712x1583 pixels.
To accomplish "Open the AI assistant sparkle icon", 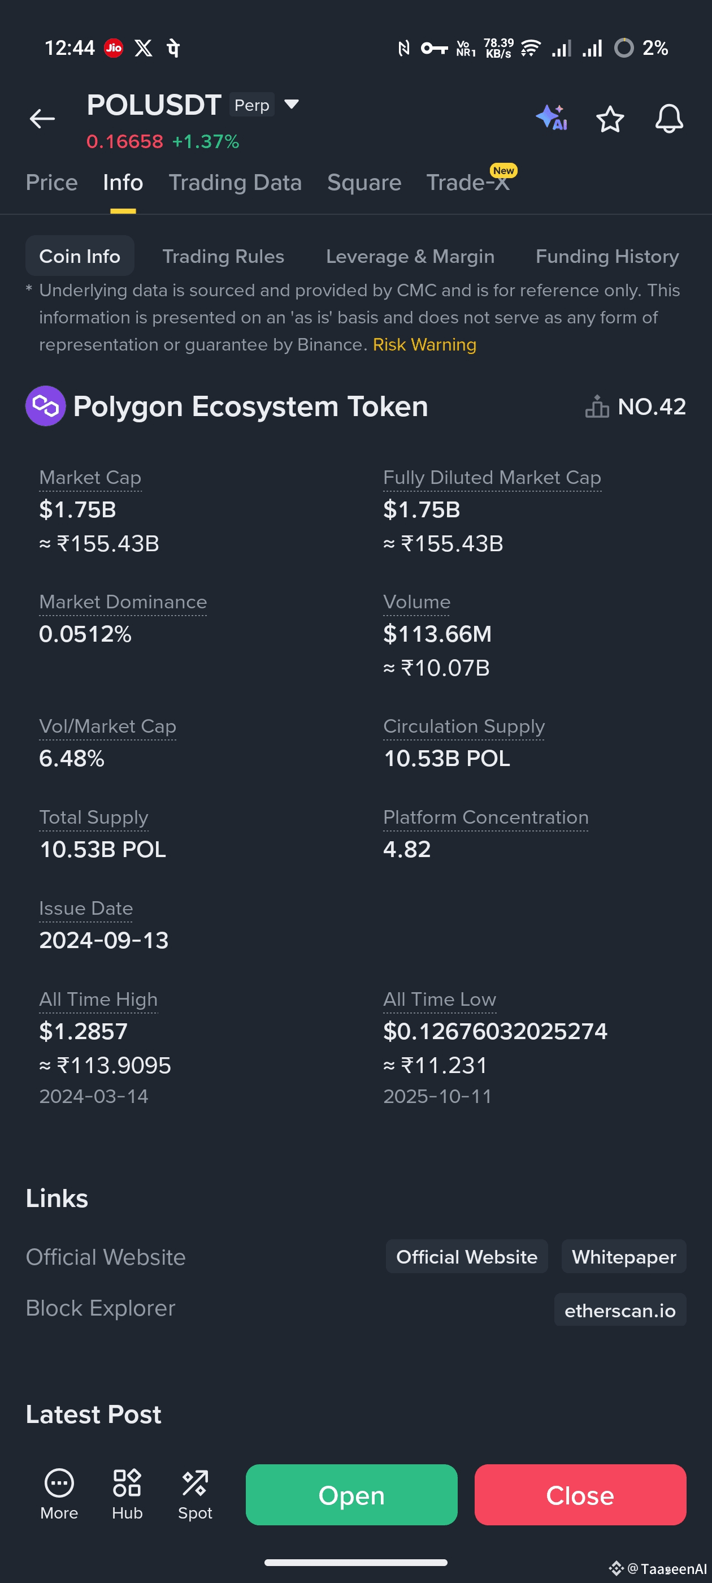I will coord(551,118).
